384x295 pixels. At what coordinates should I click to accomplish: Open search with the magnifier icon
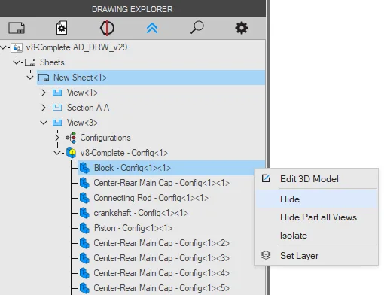point(197,27)
